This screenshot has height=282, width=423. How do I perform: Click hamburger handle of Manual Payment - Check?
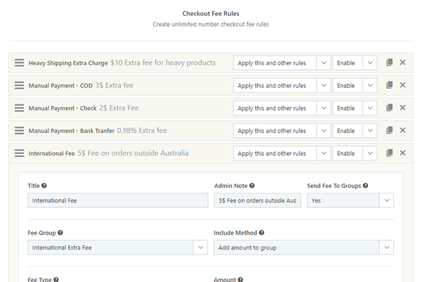tap(19, 108)
